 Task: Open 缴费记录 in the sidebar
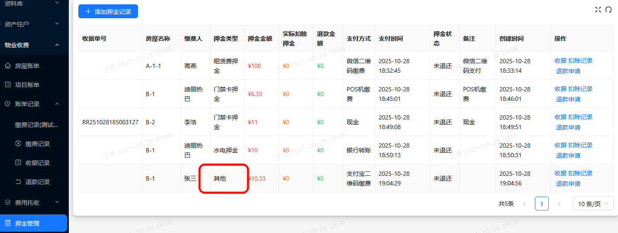38,144
